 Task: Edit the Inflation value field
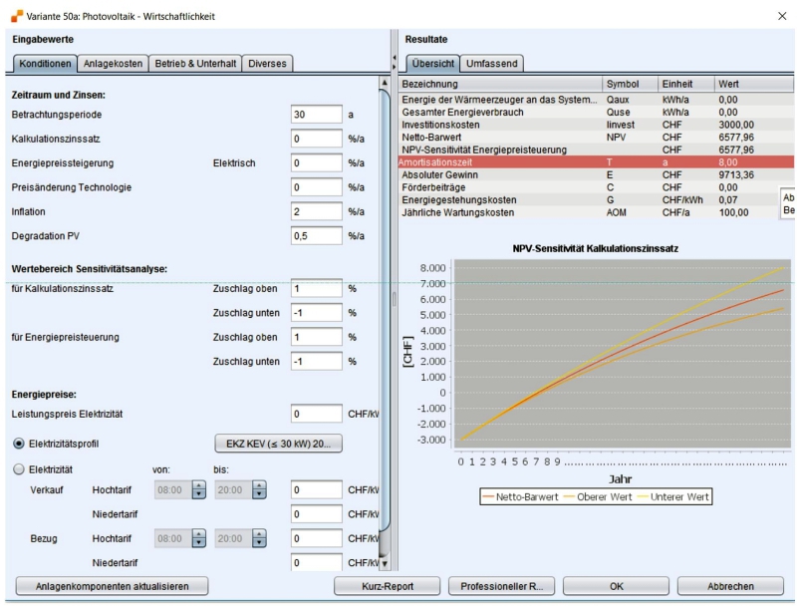tap(316, 211)
